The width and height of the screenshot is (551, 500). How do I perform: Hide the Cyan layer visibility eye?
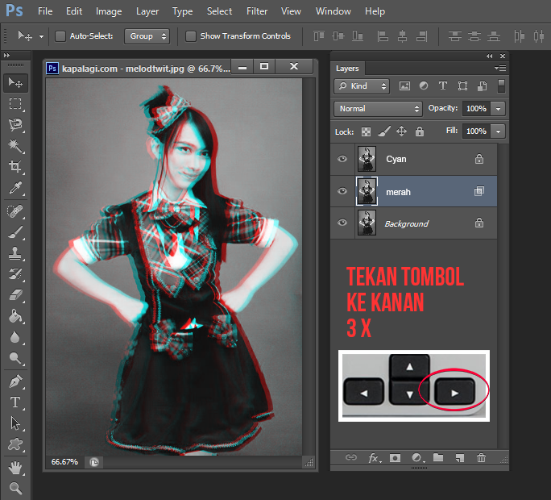pyautogui.click(x=342, y=159)
